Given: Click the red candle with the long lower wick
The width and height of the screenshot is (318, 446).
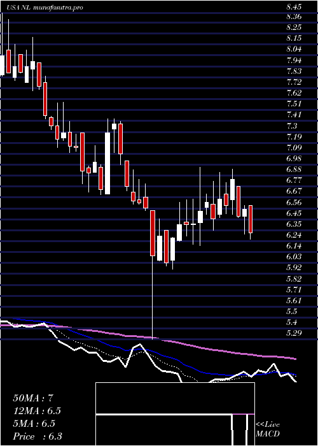Looking at the screenshot, I should pos(153,233).
